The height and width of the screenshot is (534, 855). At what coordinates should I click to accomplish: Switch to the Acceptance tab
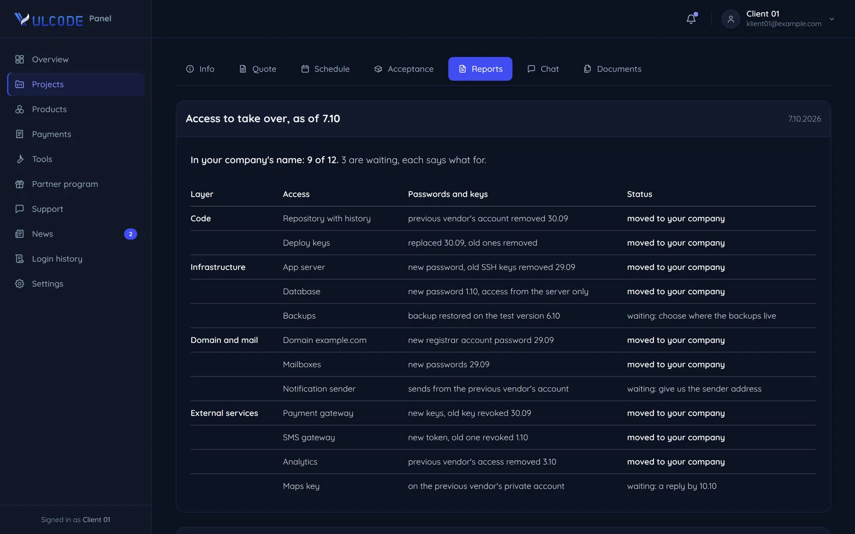(404, 69)
